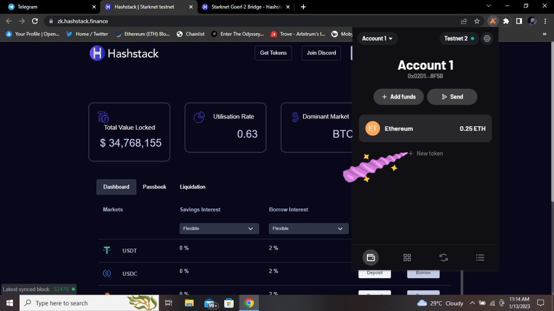Image resolution: width=554 pixels, height=311 pixels.
Task: Go forward with the forward arrow
Action: (22, 21)
